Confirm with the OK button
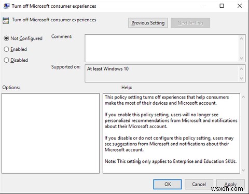This screenshot has width=249, height=194. [168, 184]
